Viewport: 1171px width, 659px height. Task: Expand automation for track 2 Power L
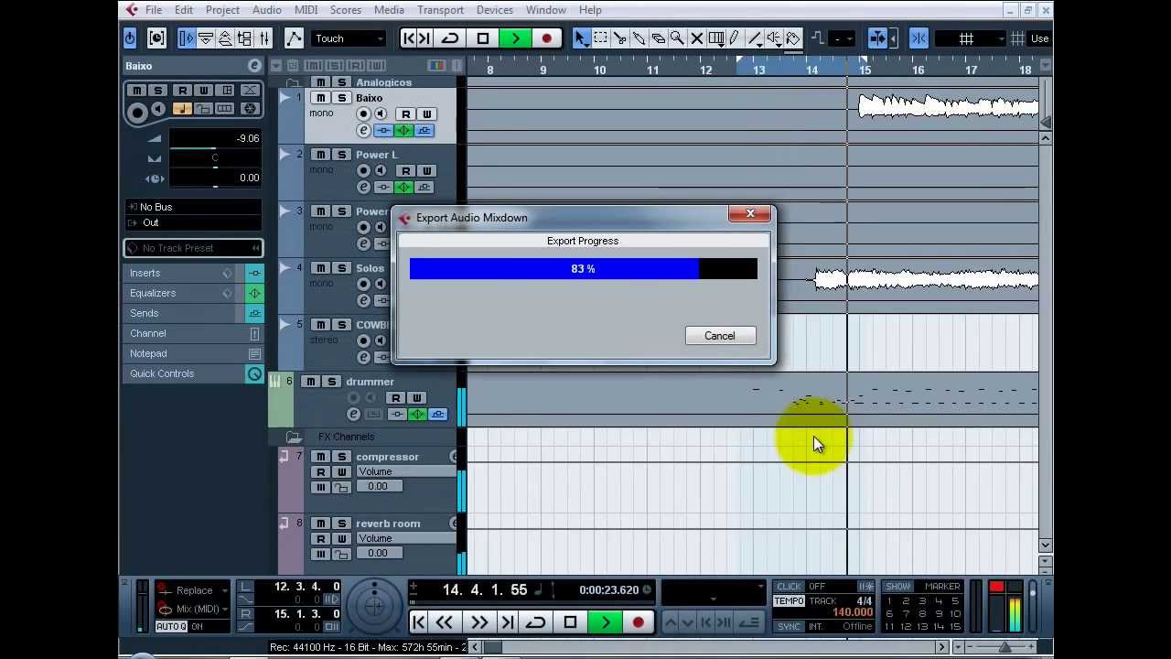pyautogui.click(x=285, y=155)
